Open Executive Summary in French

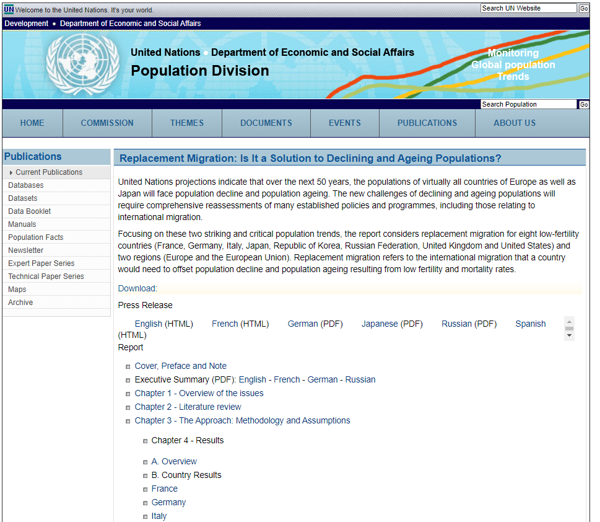(x=287, y=380)
